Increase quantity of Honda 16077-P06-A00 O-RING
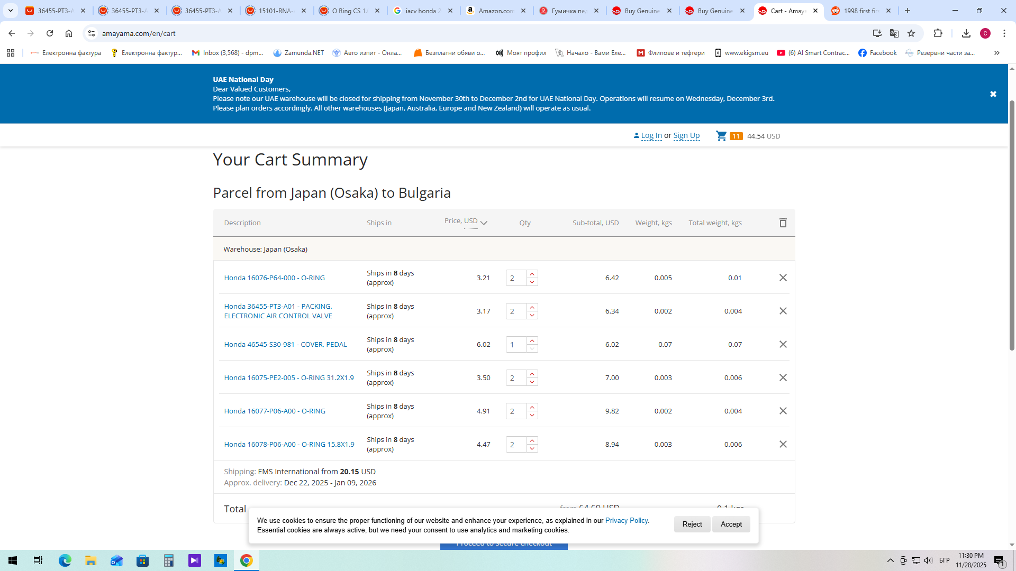Screen dimensions: 1016x571 (x=532, y=407)
